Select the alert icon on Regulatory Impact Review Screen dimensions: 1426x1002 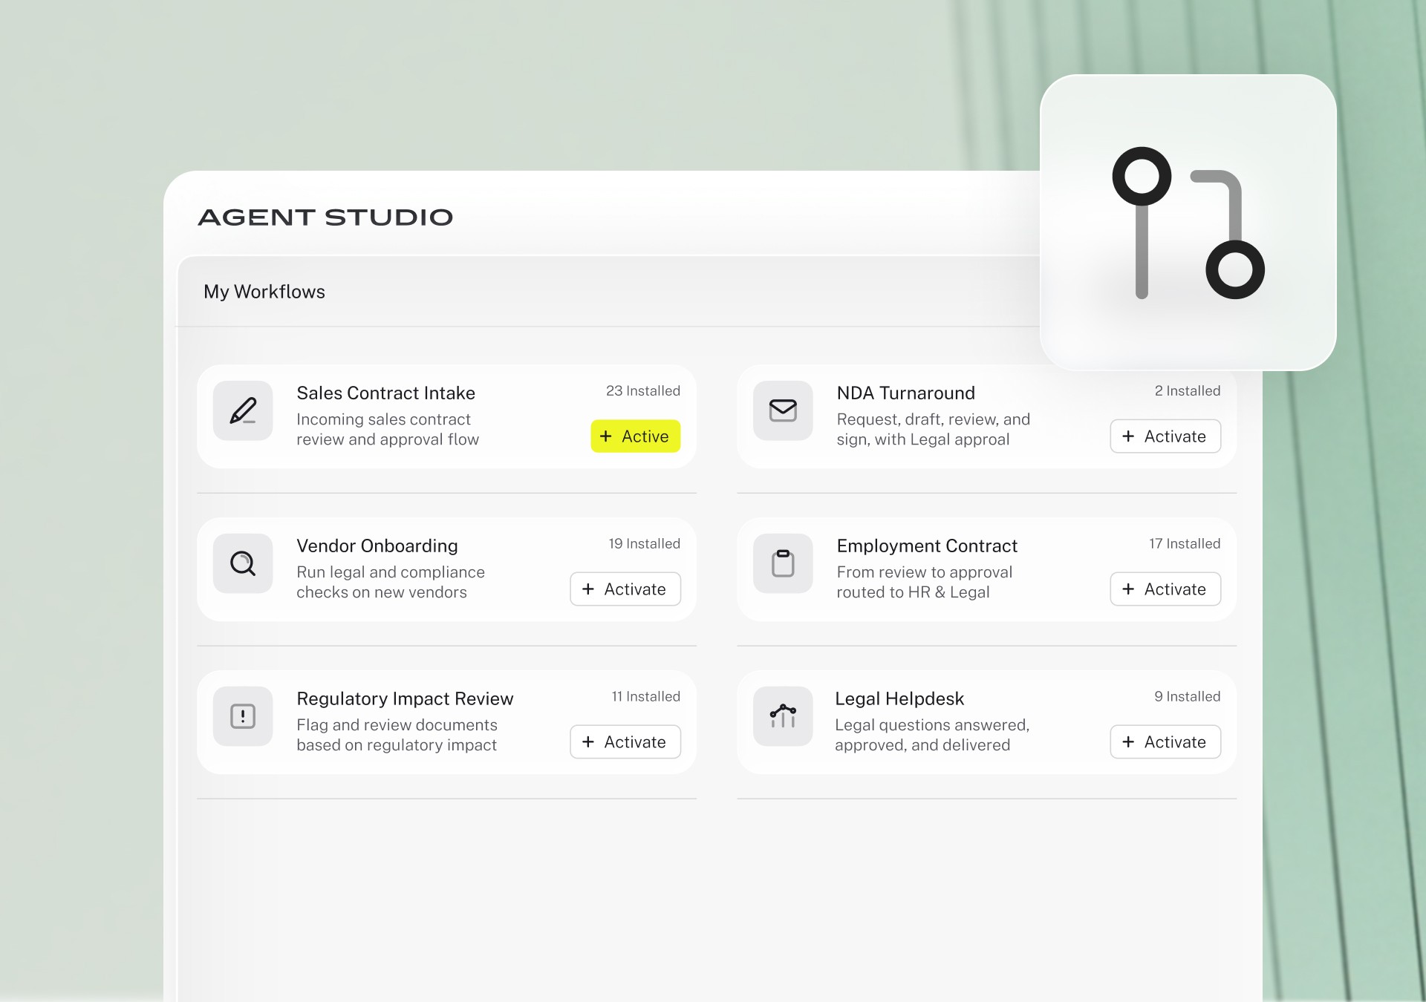(242, 716)
